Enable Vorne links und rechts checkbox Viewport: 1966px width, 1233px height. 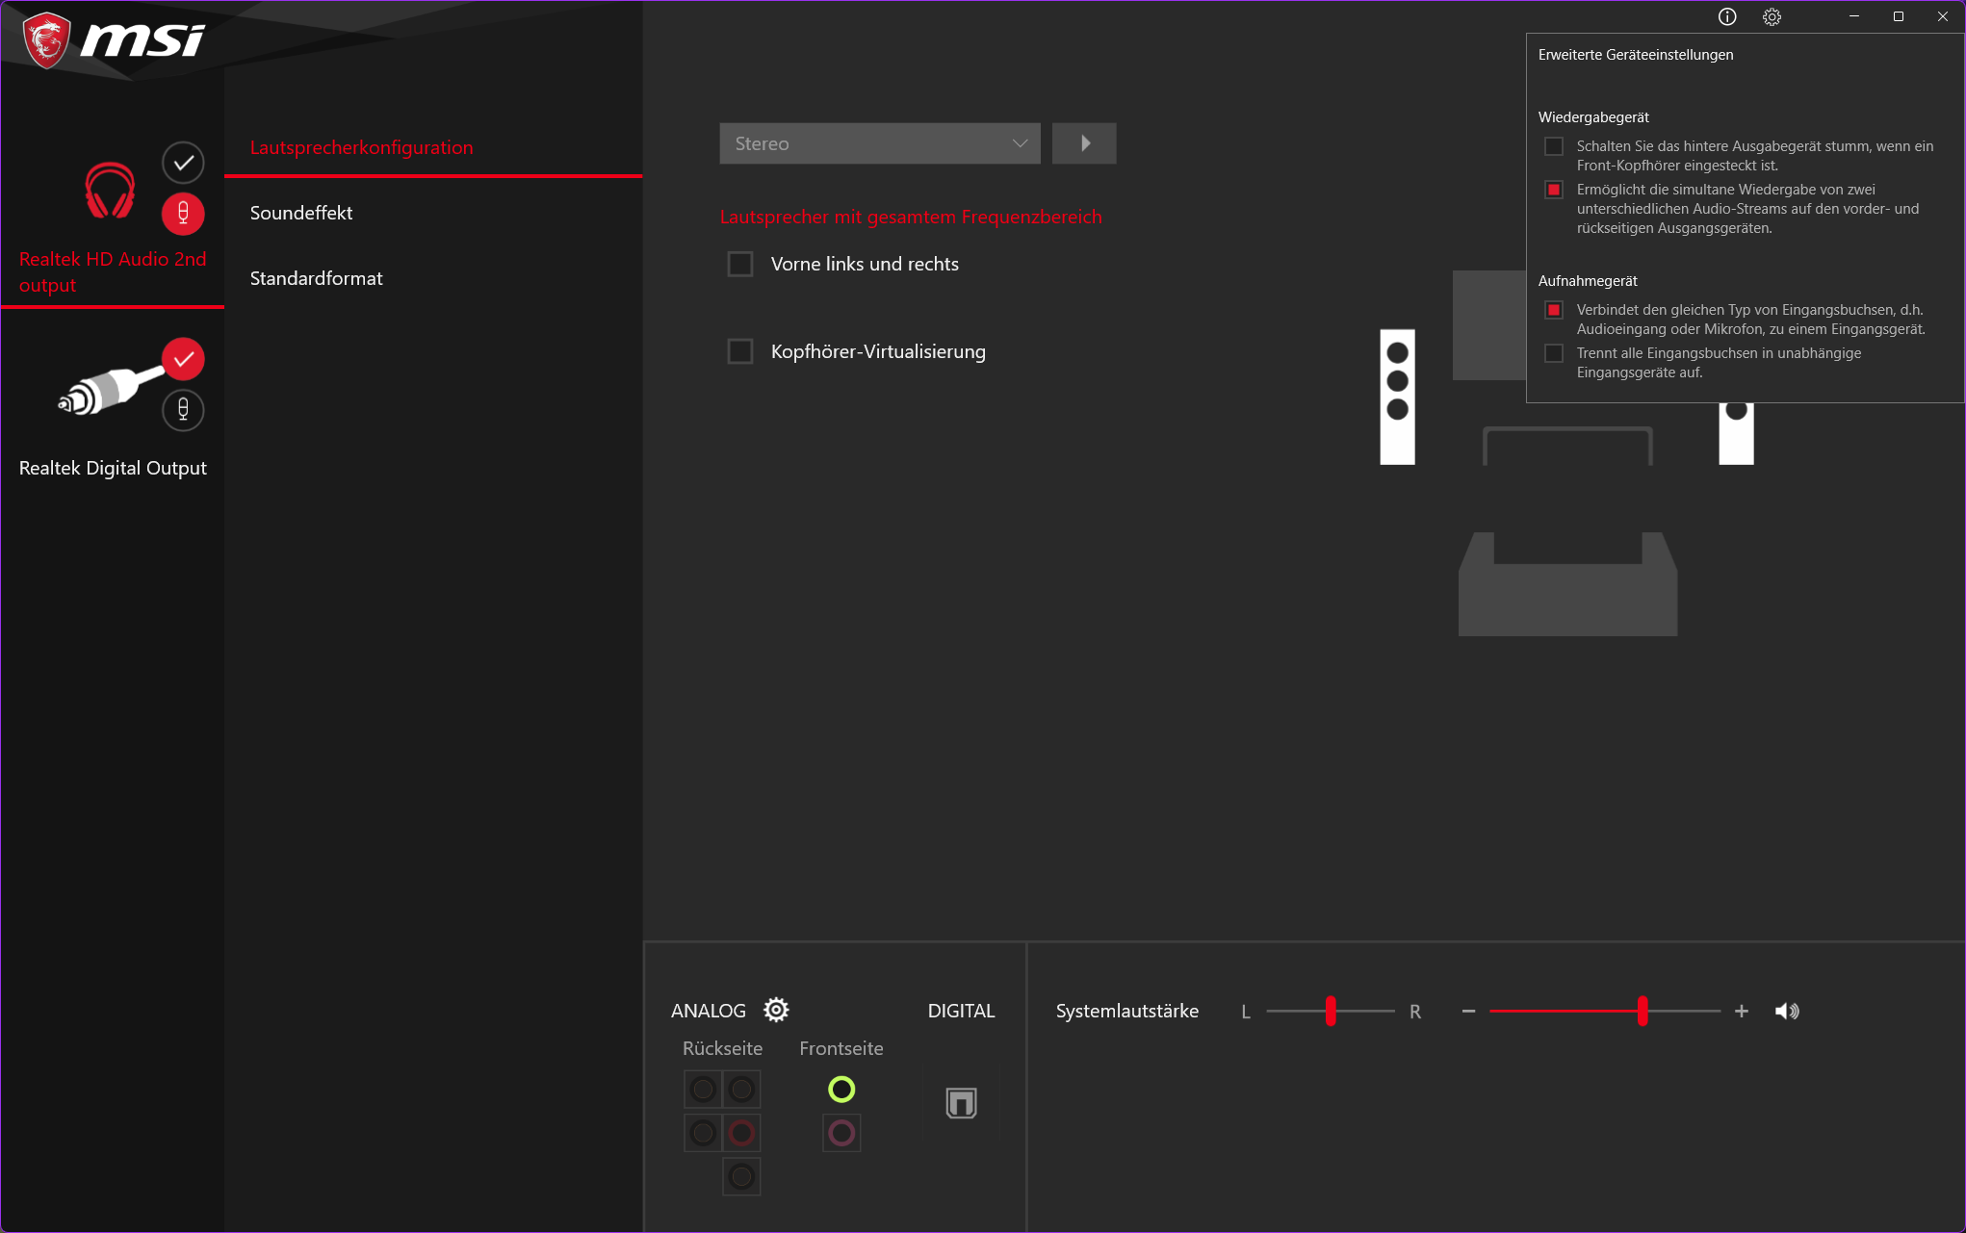tap(740, 264)
